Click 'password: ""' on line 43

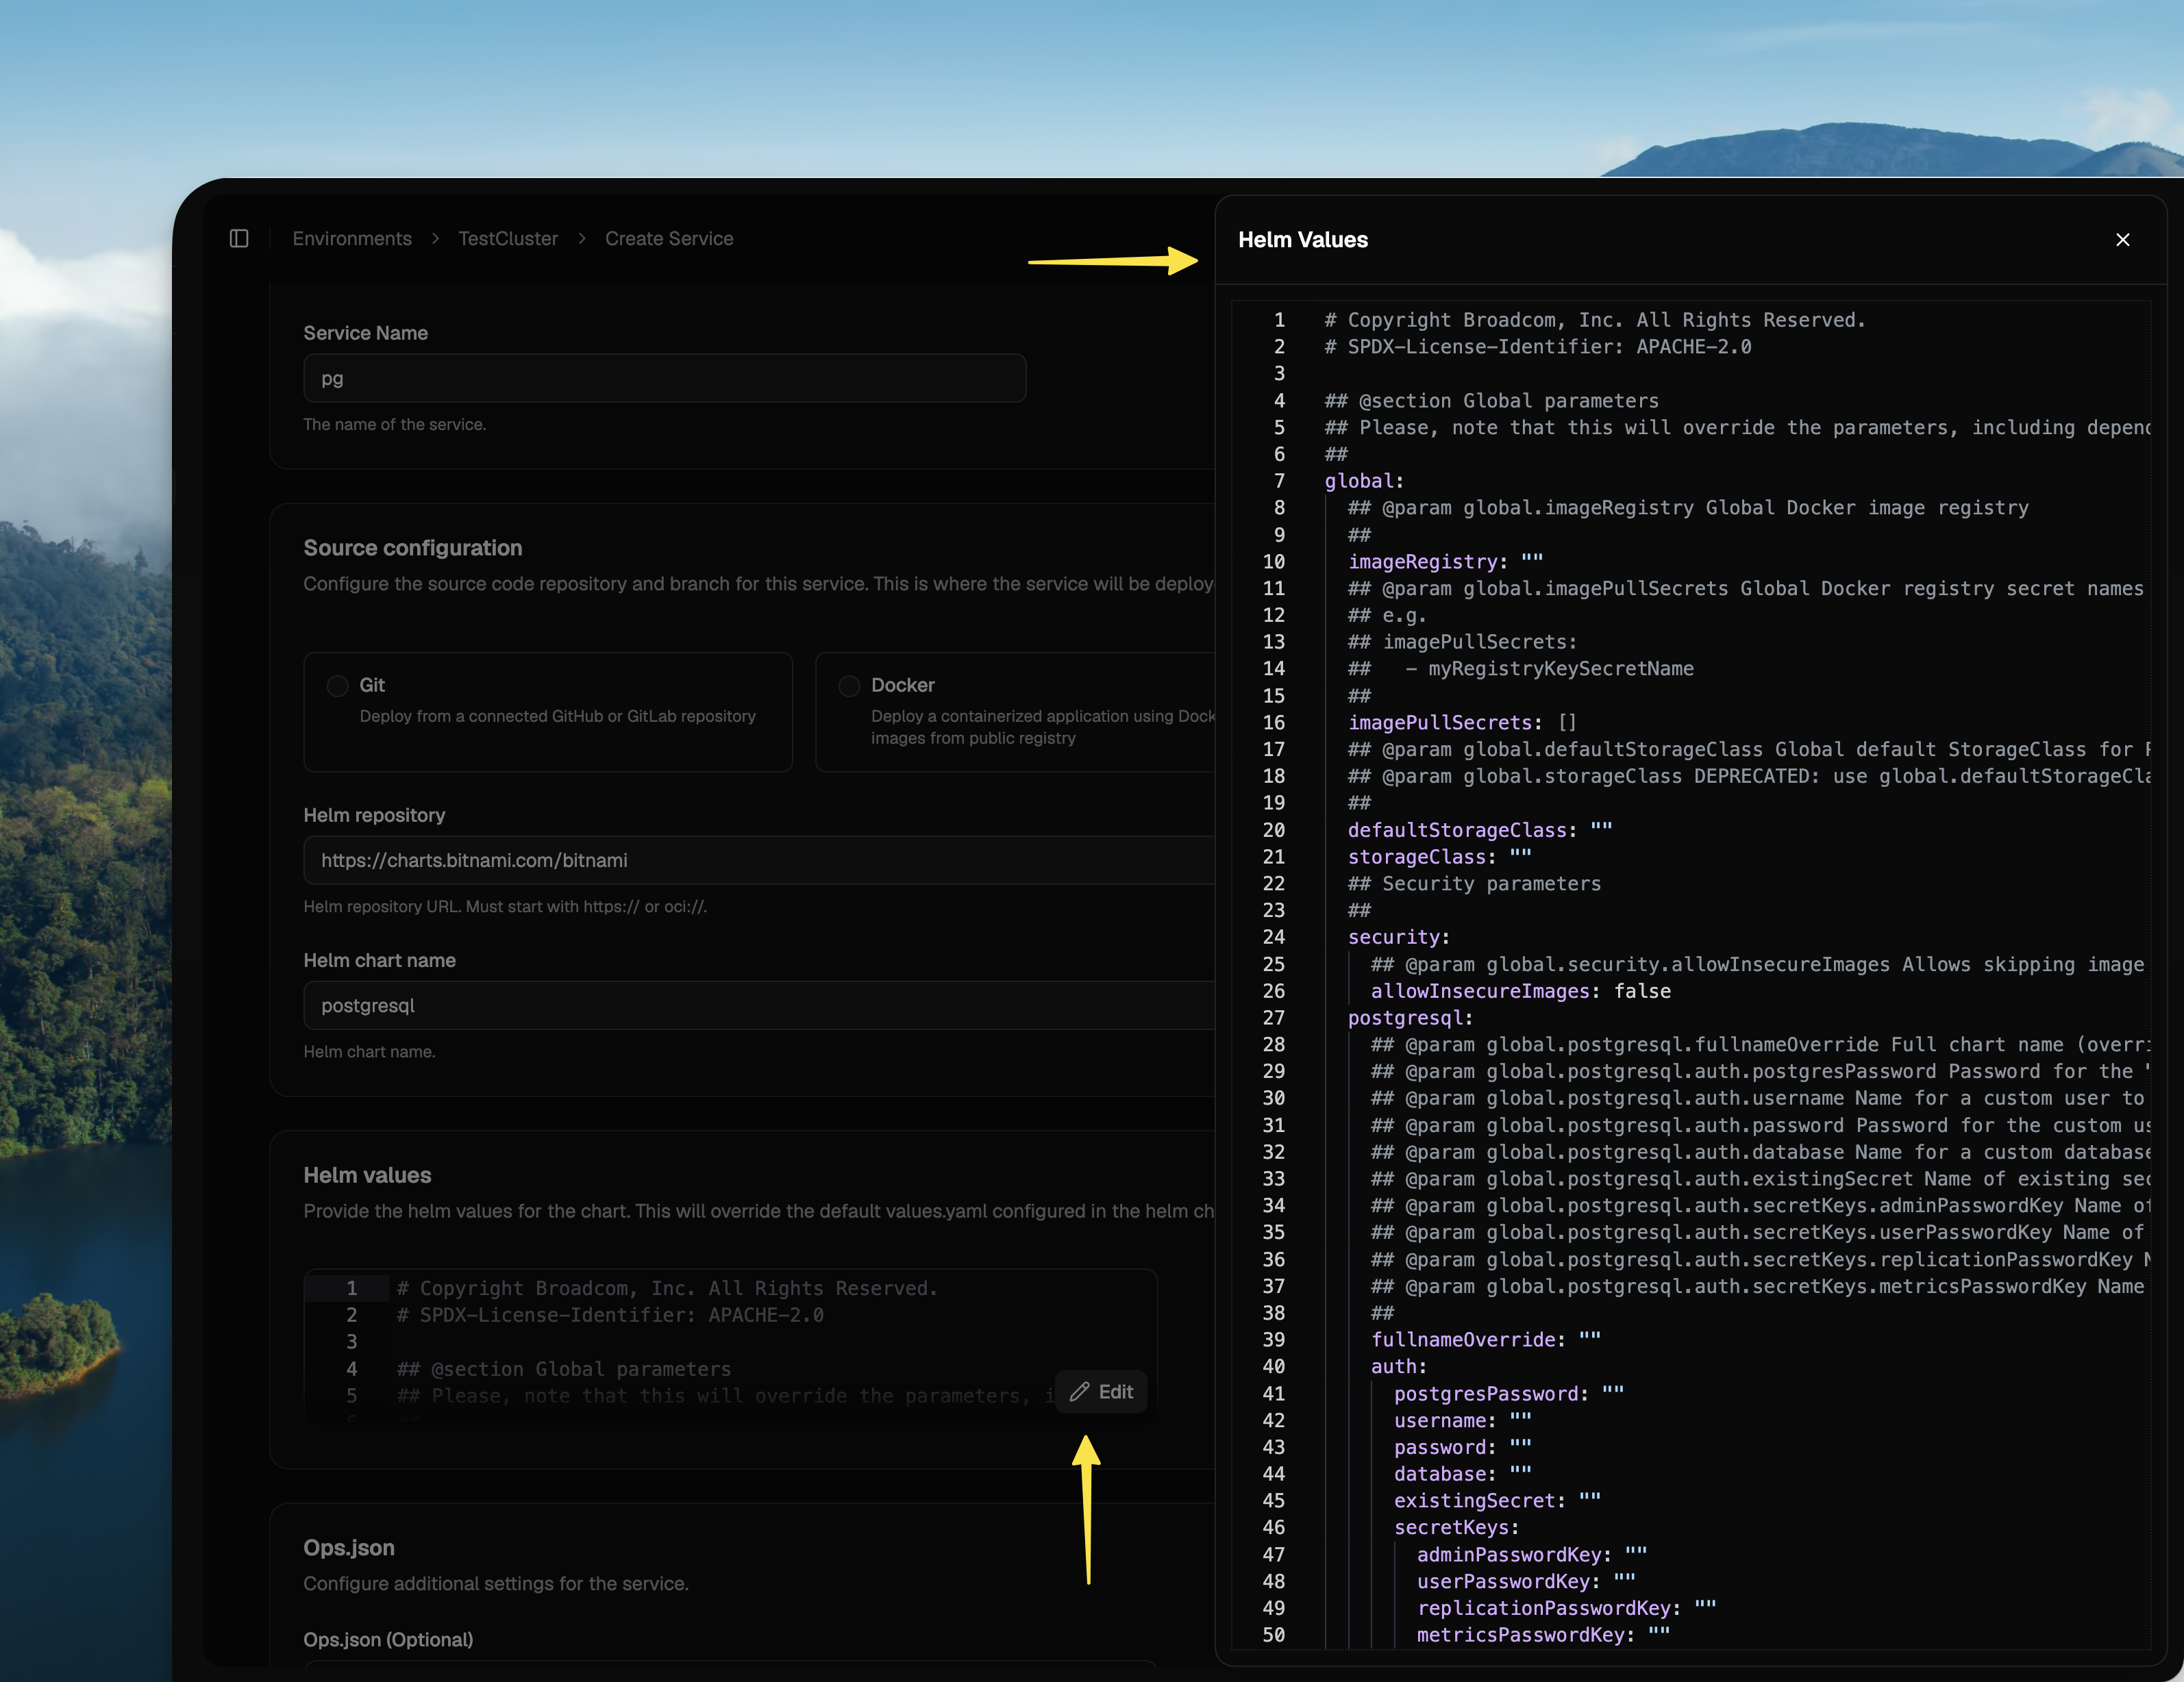(x=1462, y=1447)
